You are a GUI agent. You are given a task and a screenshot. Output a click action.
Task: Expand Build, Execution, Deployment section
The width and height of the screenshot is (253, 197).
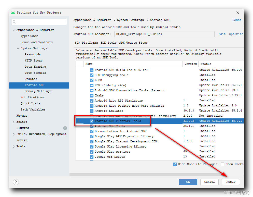14,134
